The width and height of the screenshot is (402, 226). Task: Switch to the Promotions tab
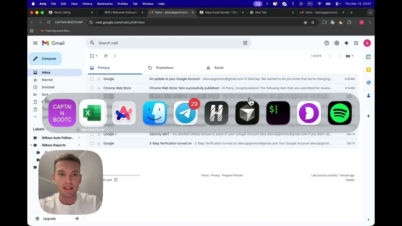click(165, 67)
